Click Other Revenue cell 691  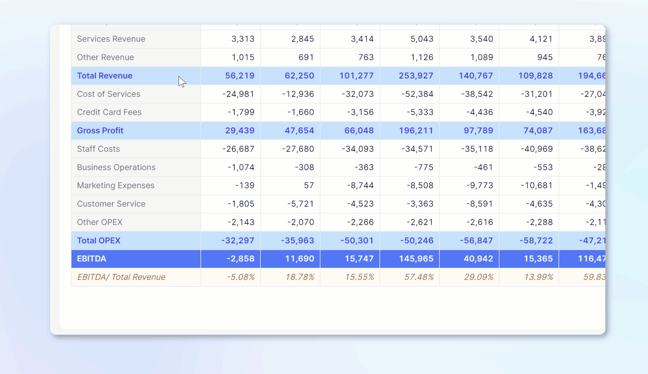click(x=290, y=57)
